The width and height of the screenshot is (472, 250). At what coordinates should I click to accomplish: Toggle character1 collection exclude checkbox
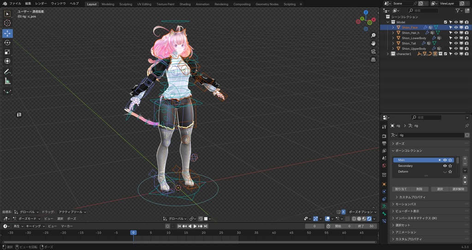click(446, 54)
